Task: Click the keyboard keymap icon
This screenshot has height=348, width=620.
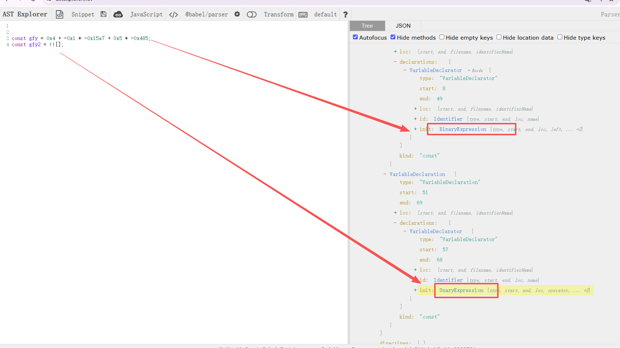Action: (303, 14)
